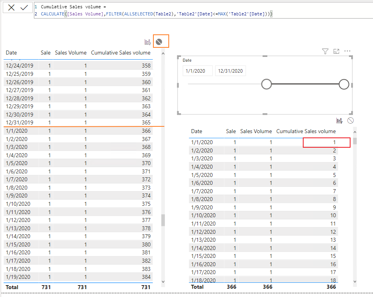Select the 12/24/2019 row in left table

[78, 66]
